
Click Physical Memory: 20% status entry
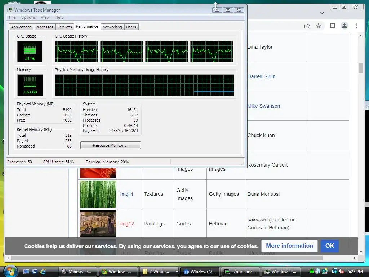click(107, 162)
